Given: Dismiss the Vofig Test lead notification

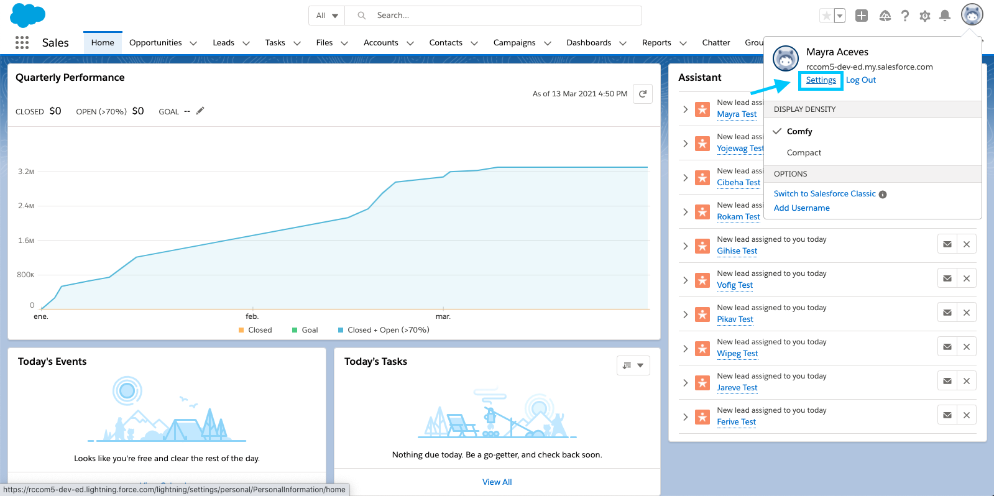Looking at the screenshot, I should pos(966,278).
